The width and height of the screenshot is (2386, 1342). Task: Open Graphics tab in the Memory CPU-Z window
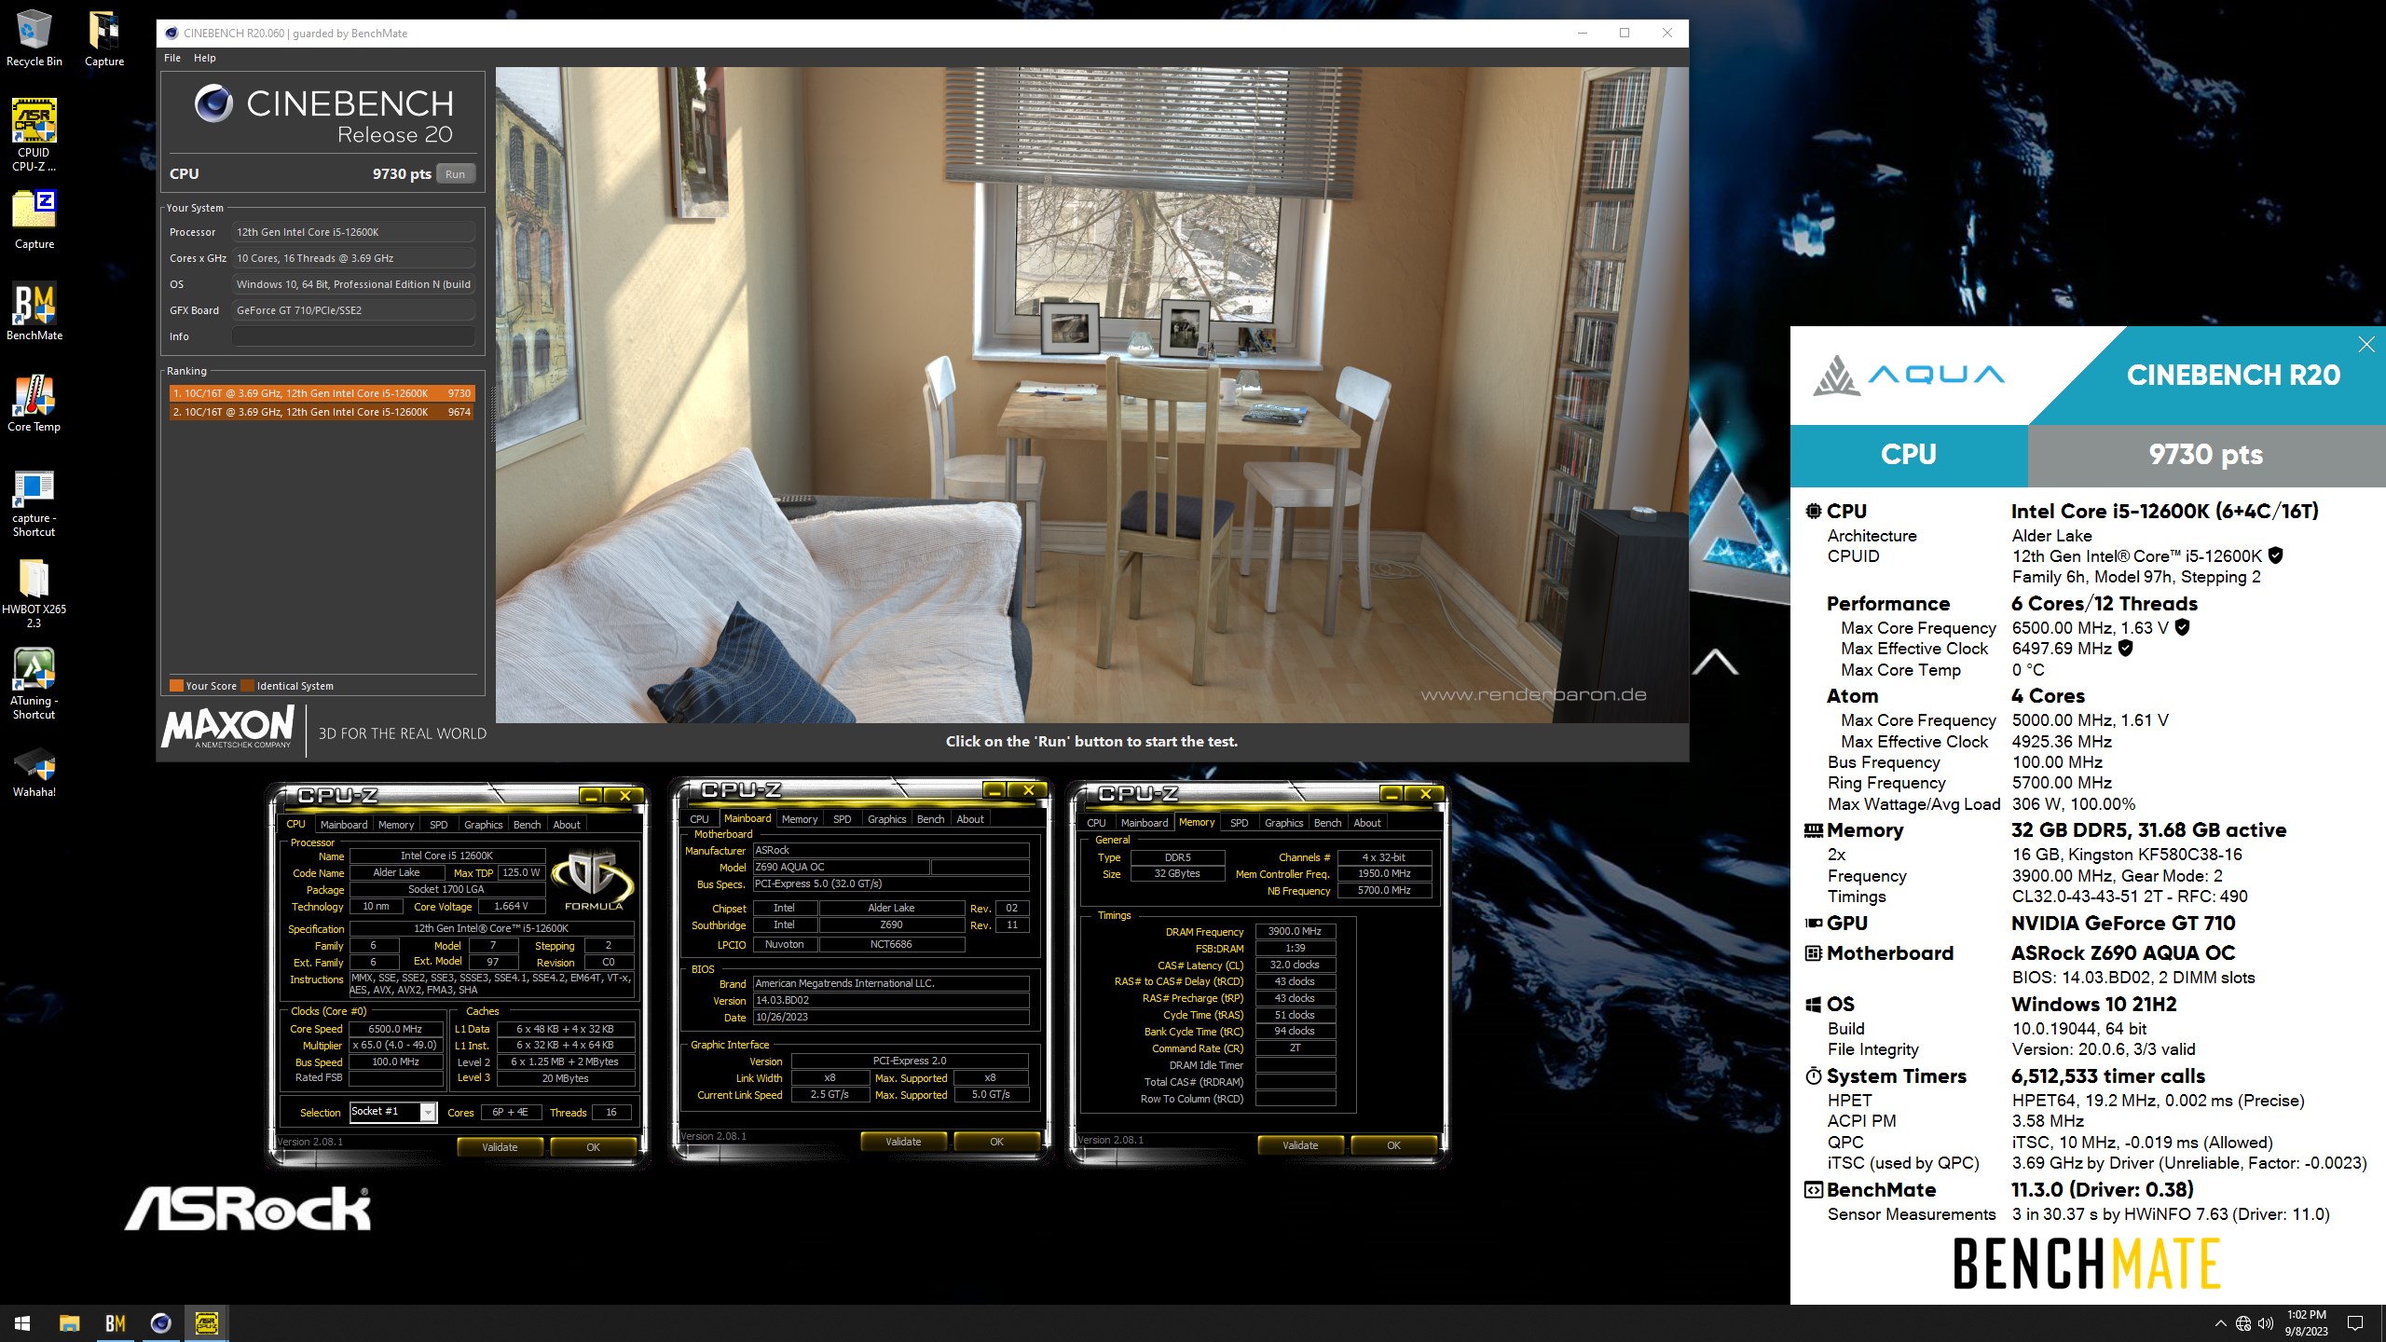[x=1283, y=823]
